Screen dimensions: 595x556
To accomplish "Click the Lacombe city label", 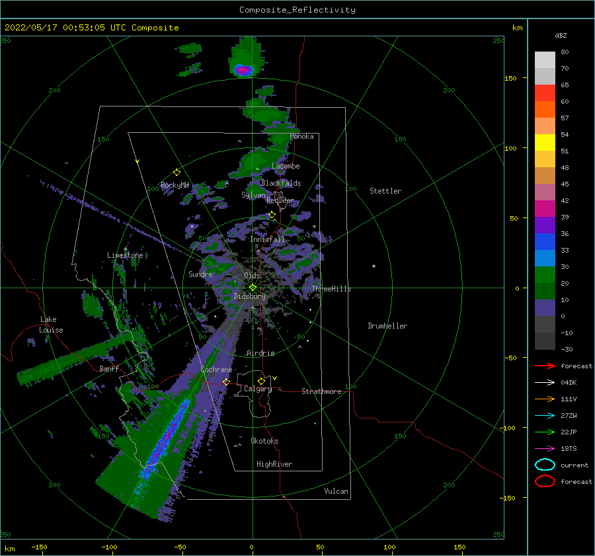I will (x=286, y=166).
